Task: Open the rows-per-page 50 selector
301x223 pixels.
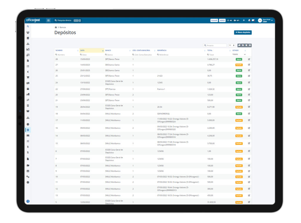Action: [232, 45]
